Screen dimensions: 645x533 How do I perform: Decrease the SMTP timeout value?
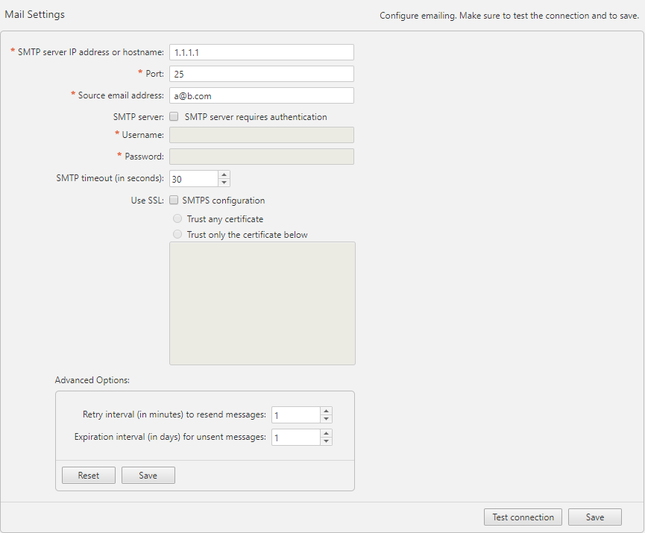pos(224,183)
